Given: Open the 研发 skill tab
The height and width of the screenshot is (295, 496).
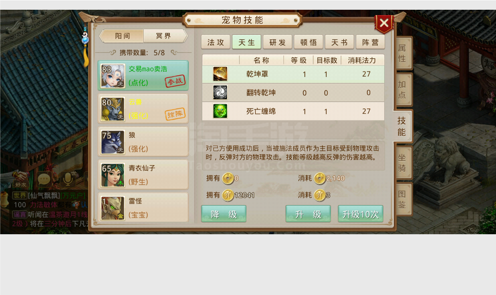Looking at the screenshot, I should click(x=277, y=42).
